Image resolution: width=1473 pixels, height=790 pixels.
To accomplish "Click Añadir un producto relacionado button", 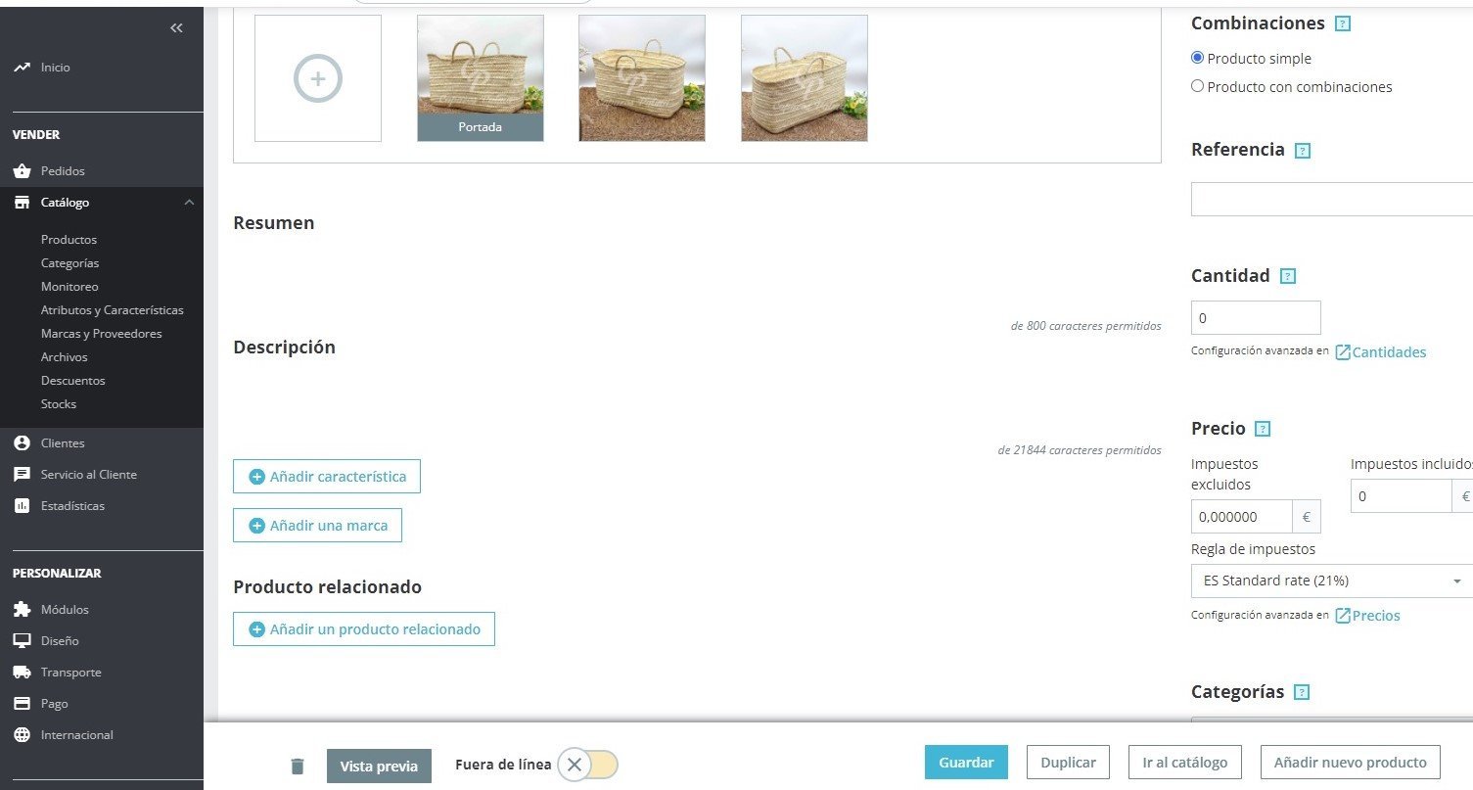I will tap(364, 629).
